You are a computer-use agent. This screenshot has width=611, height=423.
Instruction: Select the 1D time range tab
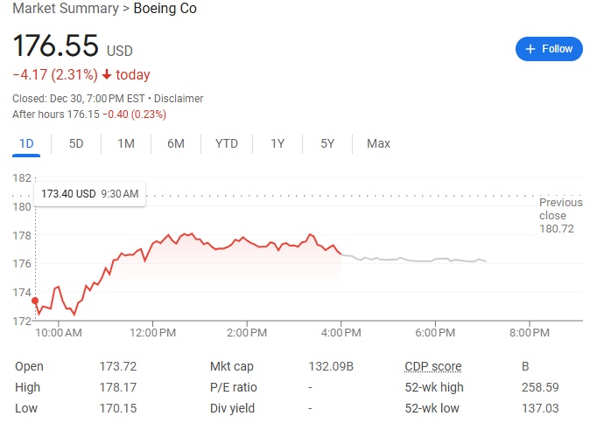[26, 143]
